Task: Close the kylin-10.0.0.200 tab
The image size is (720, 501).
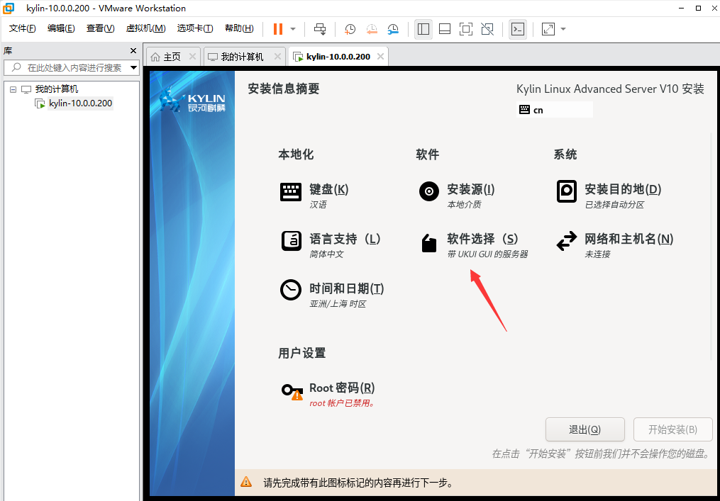Action: point(380,57)
